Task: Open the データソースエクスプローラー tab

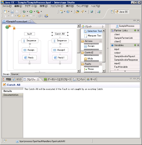Action: 57,79
